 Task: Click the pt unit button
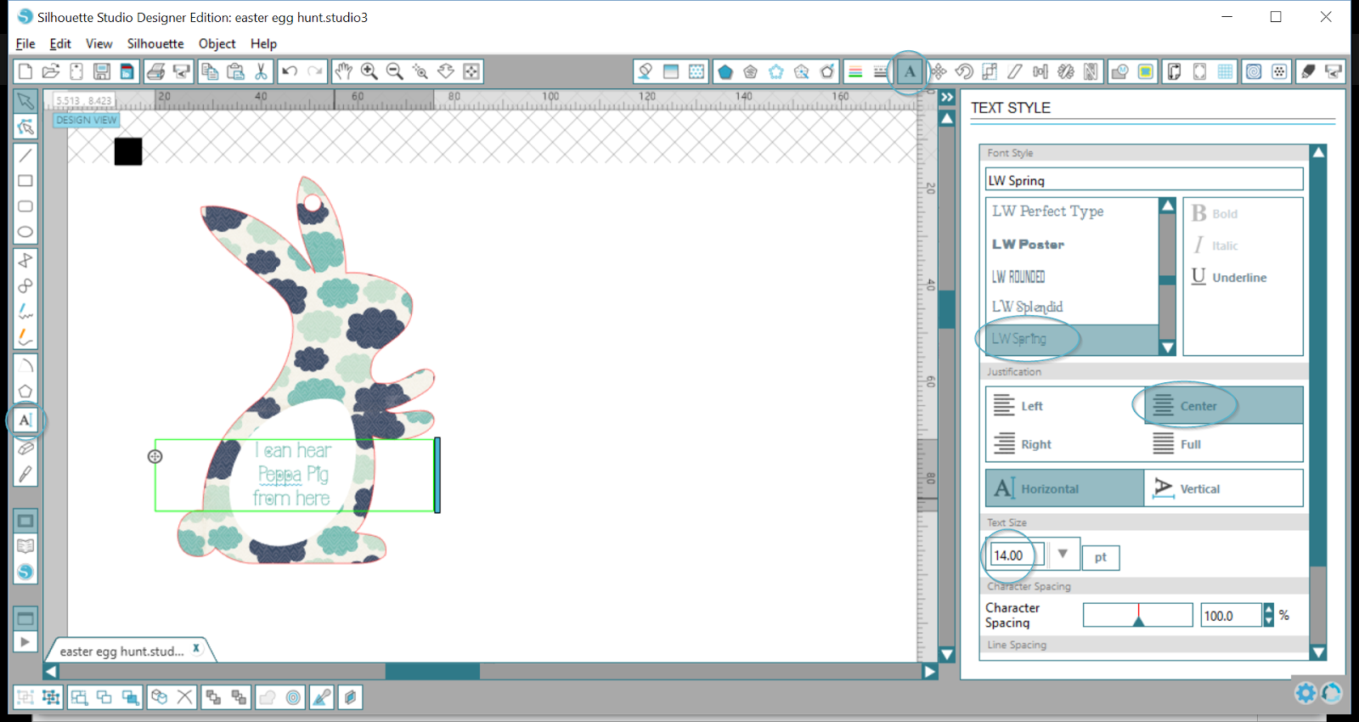click(1101, 557)
